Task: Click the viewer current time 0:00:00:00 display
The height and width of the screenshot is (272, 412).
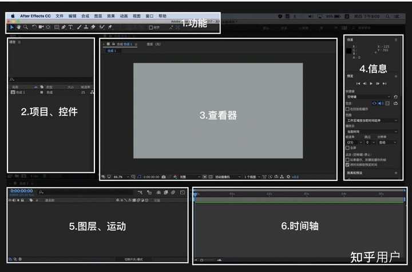Action: point(151,177)
